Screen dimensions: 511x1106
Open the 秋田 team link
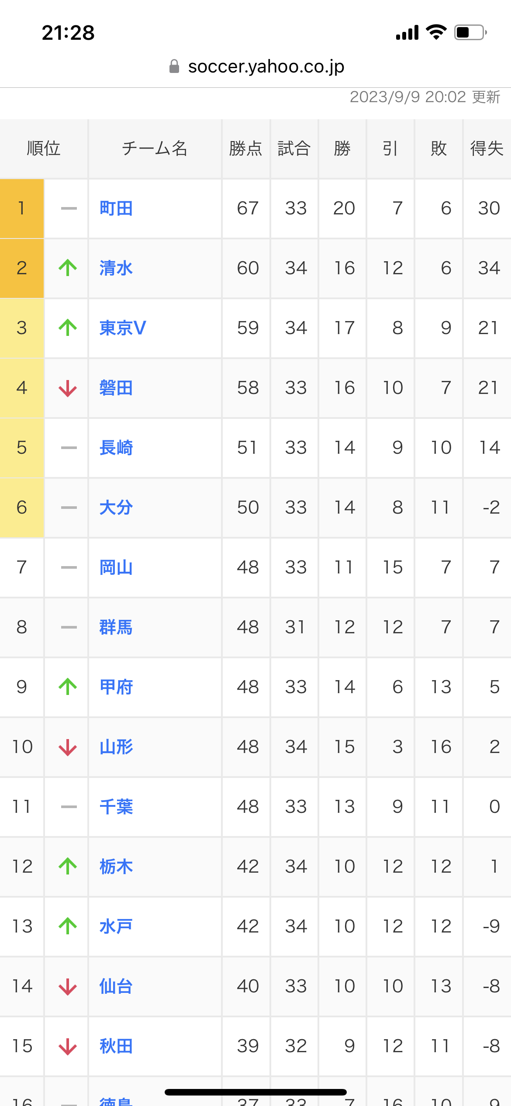116,1046
